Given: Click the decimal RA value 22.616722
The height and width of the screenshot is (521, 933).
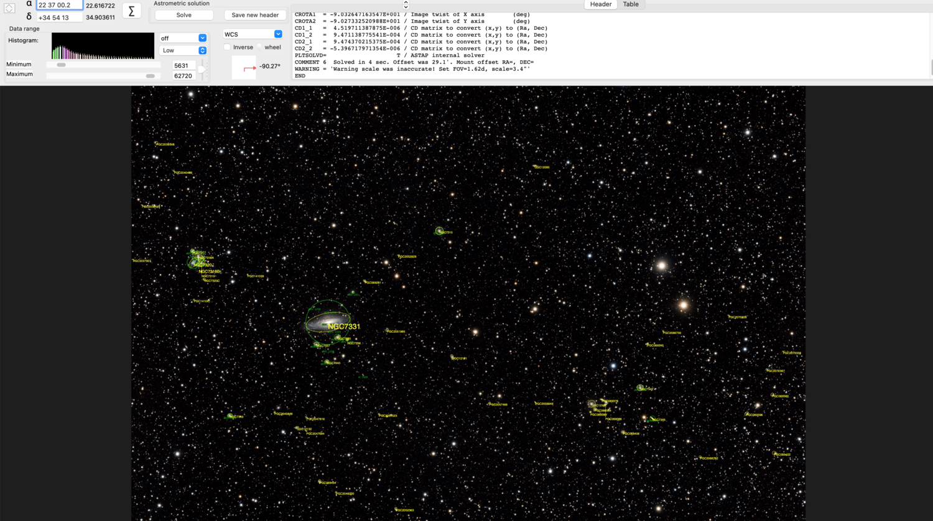Looking at the screenshot, I should point(100,6).
